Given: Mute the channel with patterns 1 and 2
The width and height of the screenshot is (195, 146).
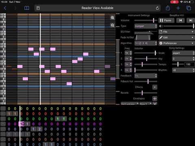Looking at the screenshot, I should [x=3, y=129].
